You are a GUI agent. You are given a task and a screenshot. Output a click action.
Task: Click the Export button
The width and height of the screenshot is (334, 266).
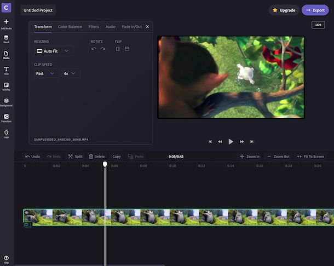(315, 10)
